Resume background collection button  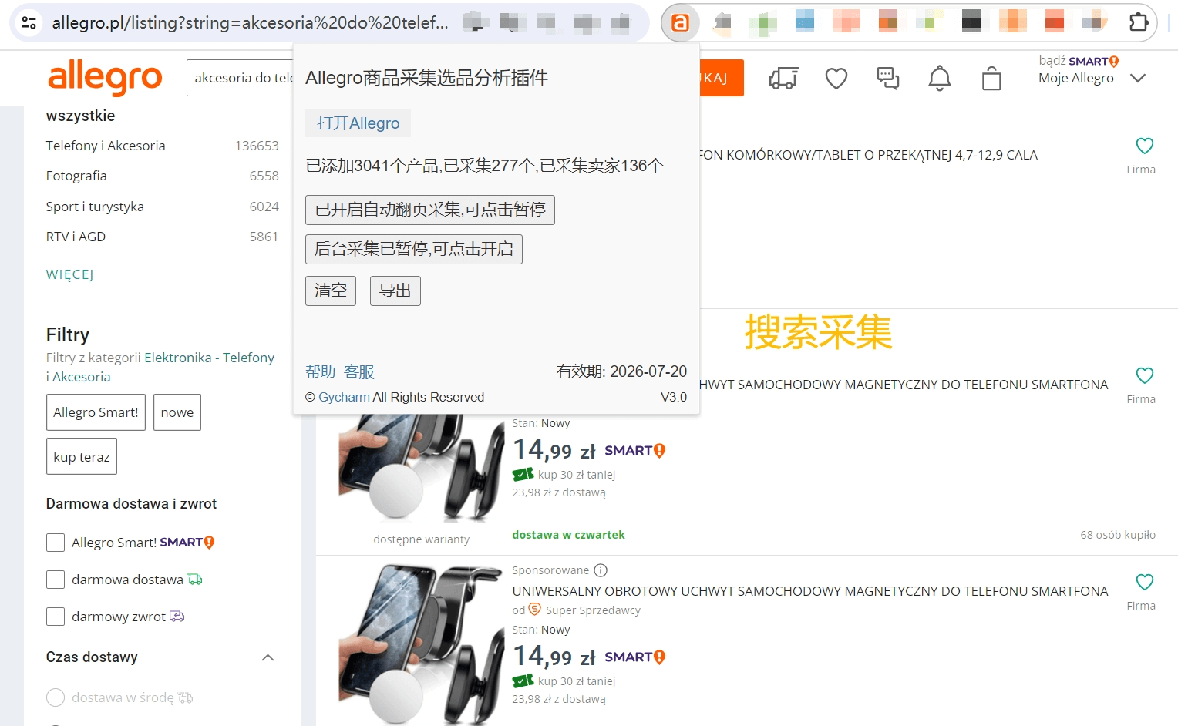click(x=414, y=249)
